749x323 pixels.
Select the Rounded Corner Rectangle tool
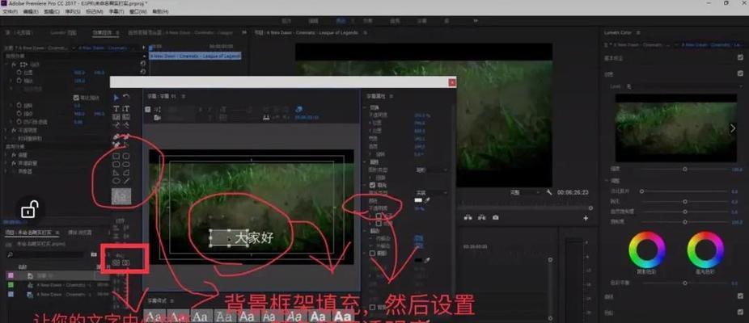point(126,156)
